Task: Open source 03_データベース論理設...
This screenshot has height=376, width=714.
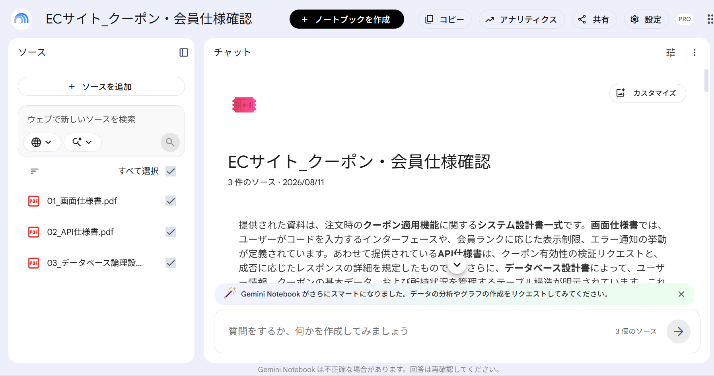Action: point(94,263)
